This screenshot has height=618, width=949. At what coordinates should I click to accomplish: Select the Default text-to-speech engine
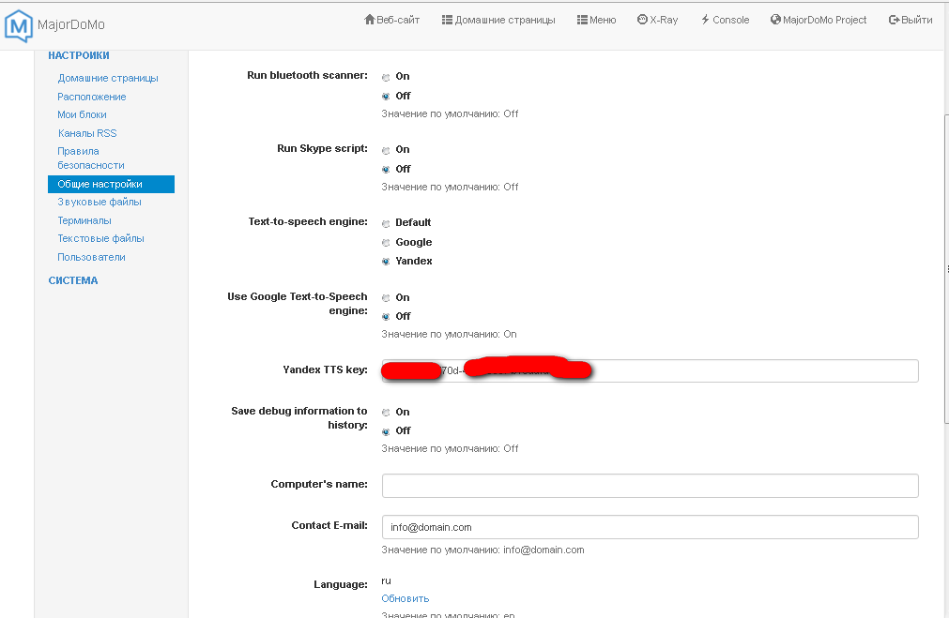(386, 224)
